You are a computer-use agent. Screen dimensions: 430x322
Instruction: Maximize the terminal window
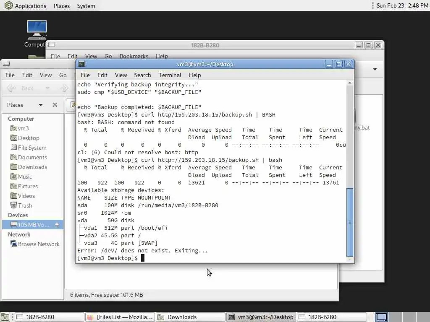coord(339,64)
